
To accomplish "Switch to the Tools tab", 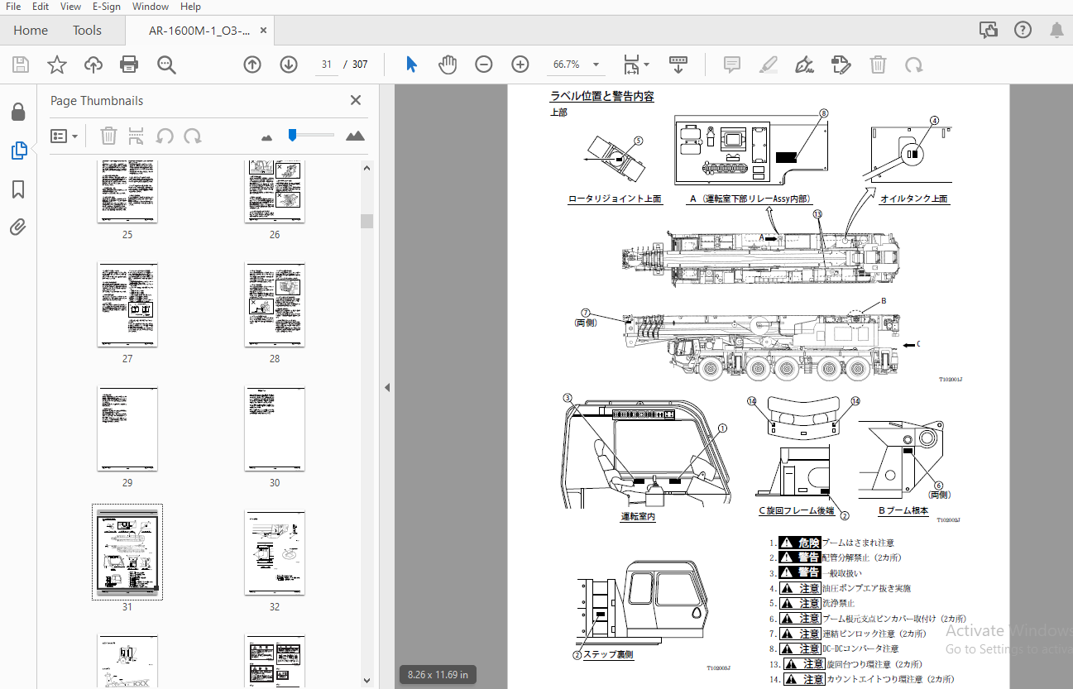I will pyautogui.click(x=87, y=31).
